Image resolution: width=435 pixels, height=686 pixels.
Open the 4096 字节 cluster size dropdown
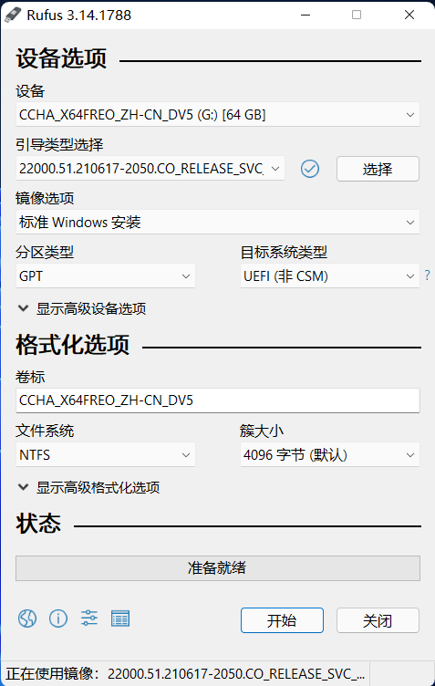click(329, 455)
